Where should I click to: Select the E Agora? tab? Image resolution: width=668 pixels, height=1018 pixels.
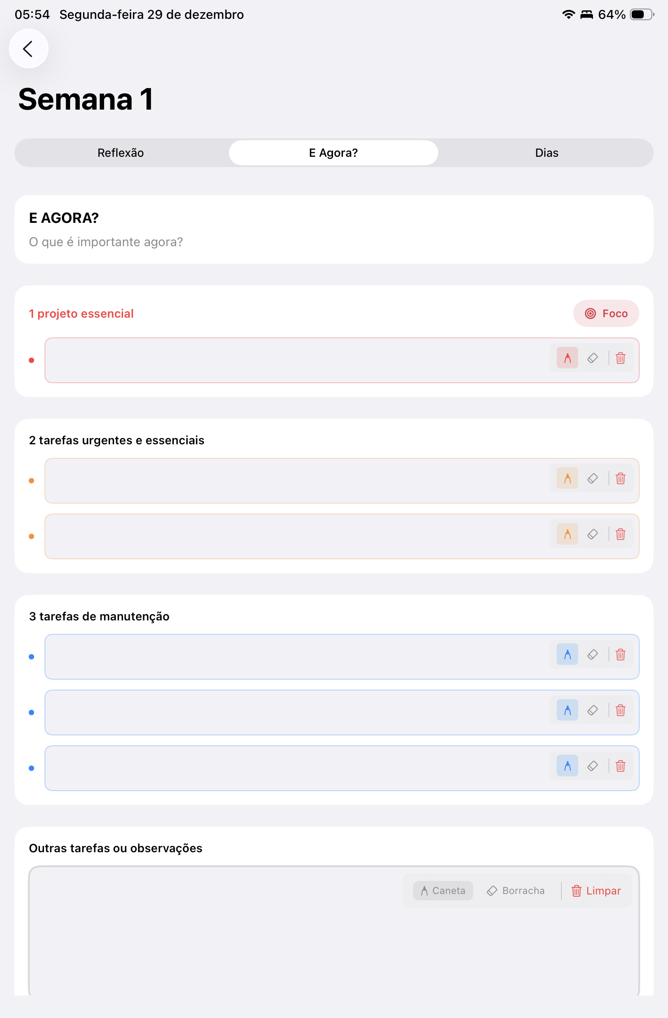pyautogui.click(x=334, y=153)
